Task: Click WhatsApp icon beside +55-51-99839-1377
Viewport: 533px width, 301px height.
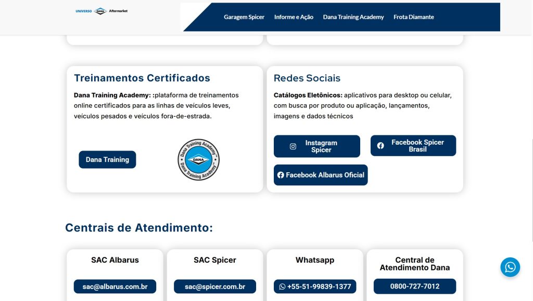Action: coord(282,286)
